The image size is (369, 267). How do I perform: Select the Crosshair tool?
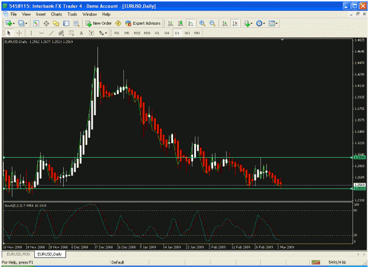point(19,33)
